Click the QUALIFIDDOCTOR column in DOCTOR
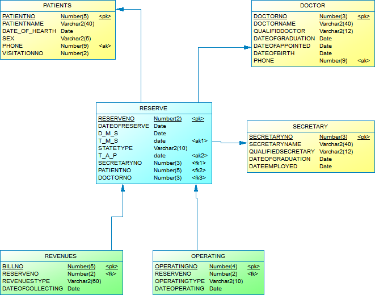 (279, 31)
